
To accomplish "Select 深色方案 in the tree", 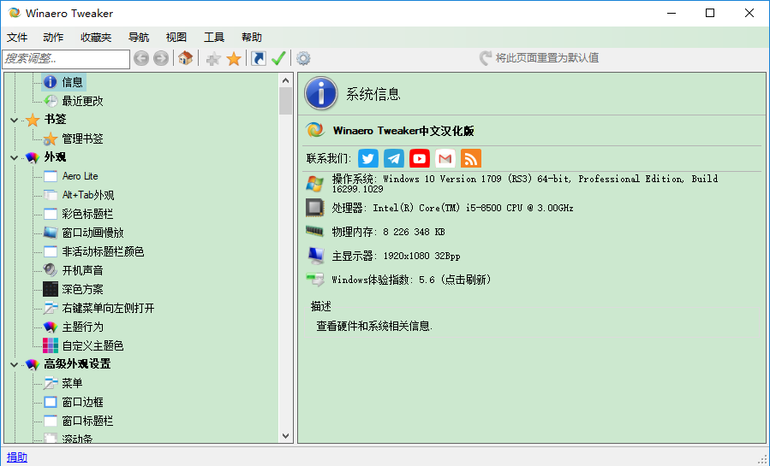I will [x=82, y=289].
